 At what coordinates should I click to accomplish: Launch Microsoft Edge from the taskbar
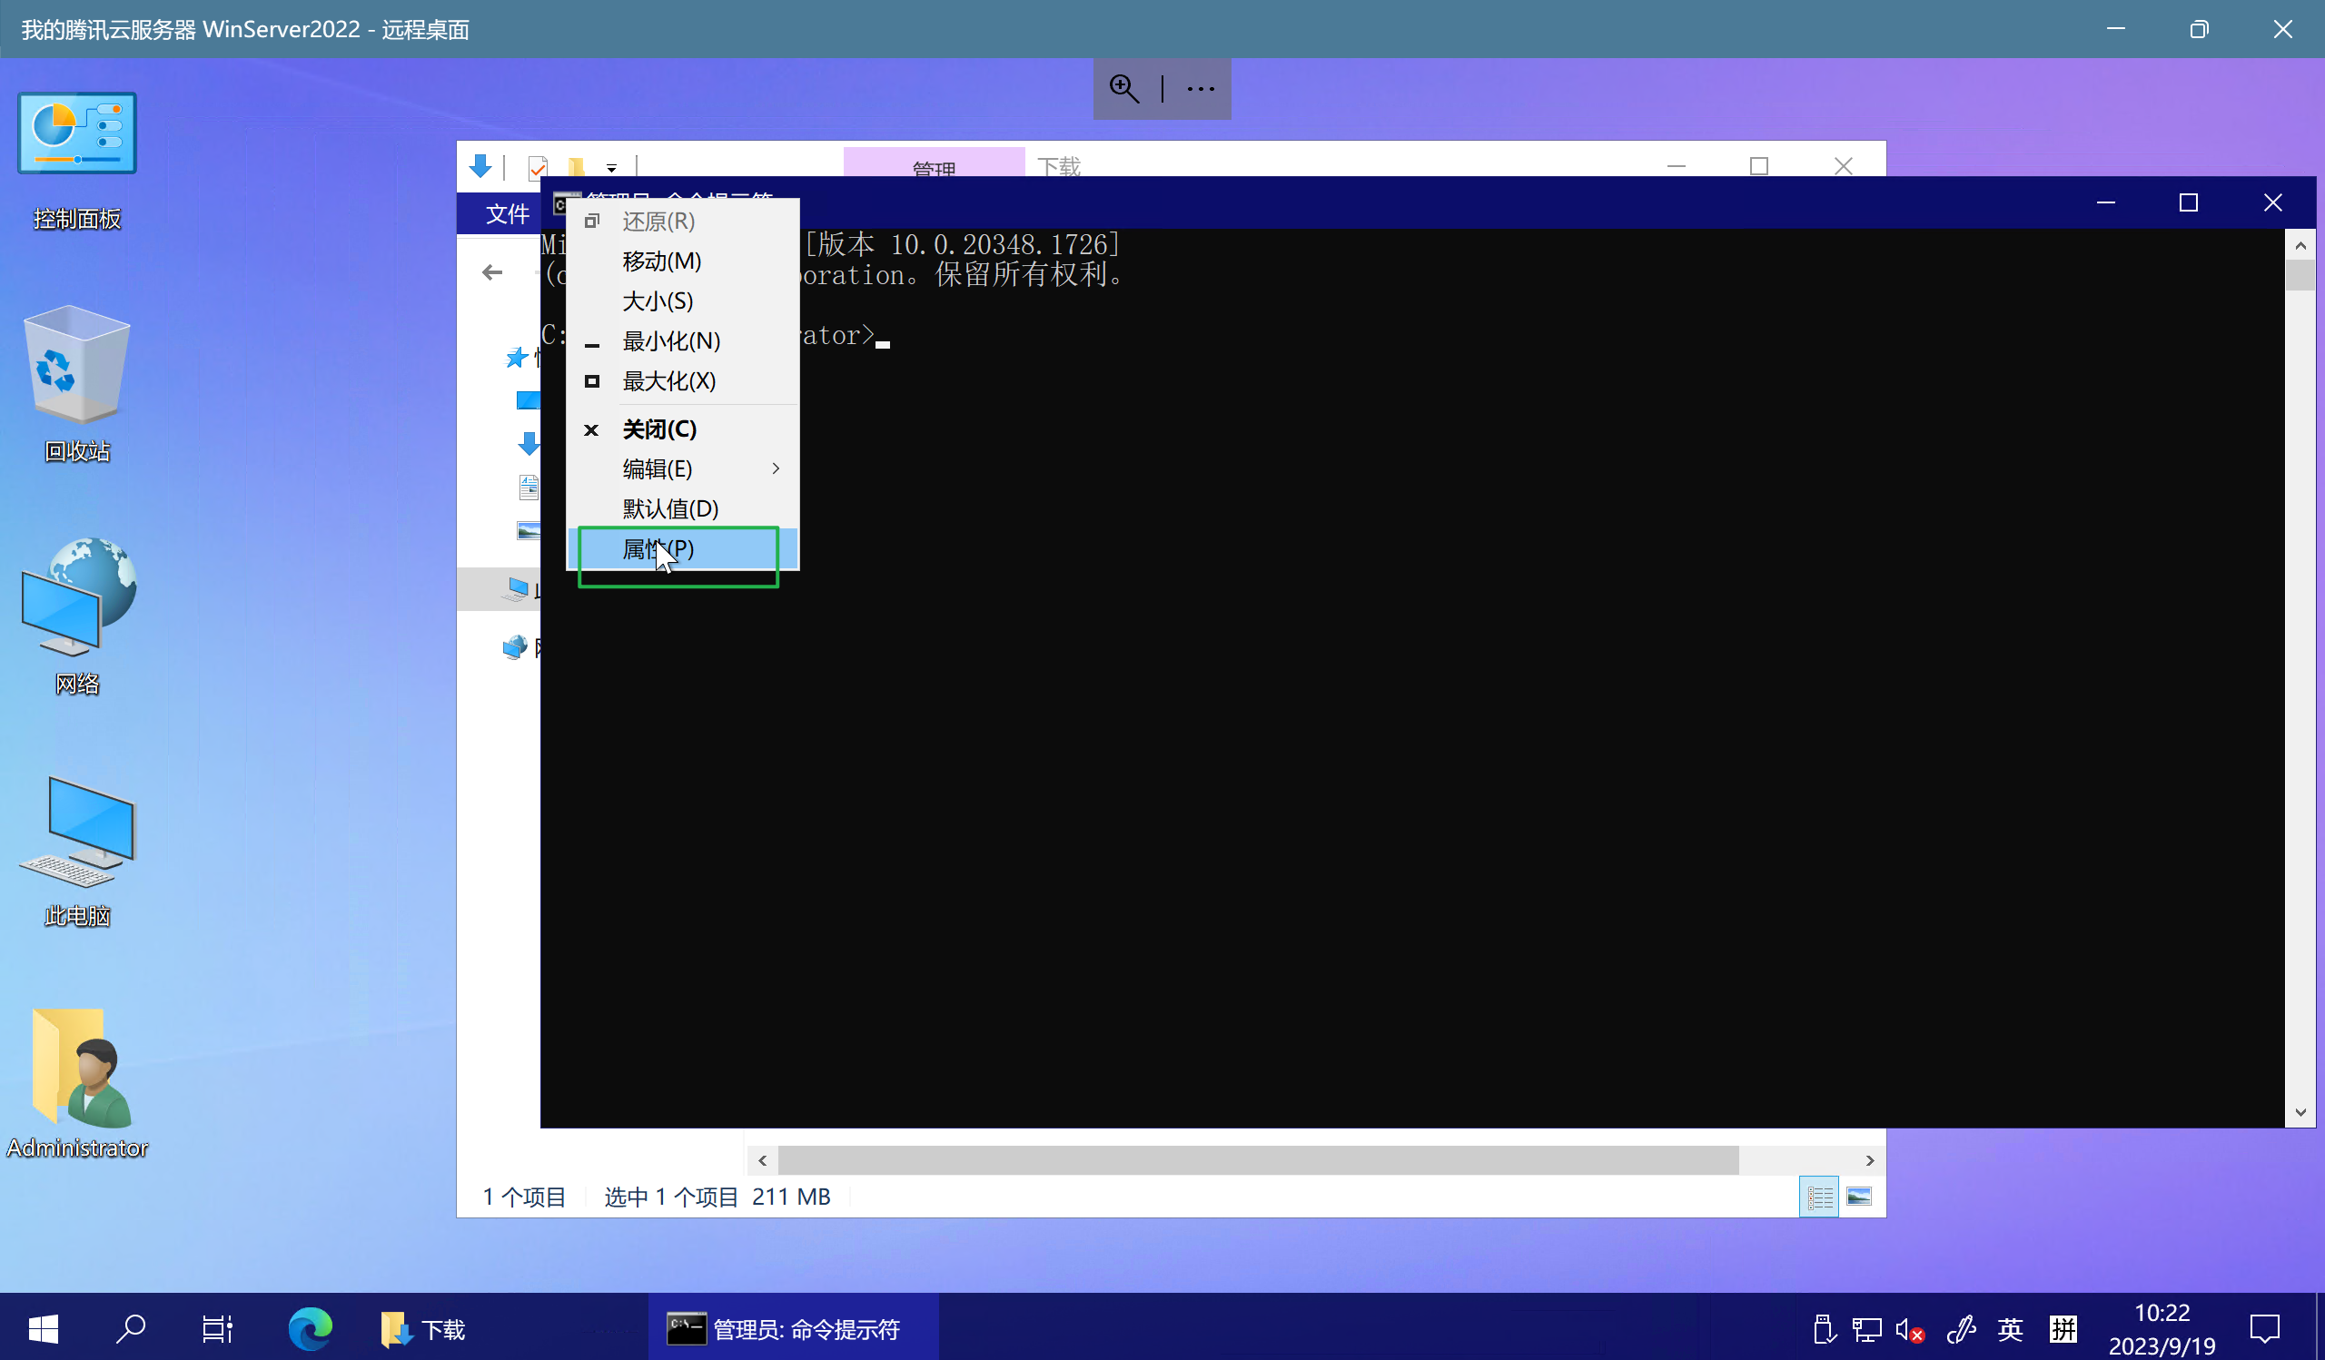[x=309, y=1328]
